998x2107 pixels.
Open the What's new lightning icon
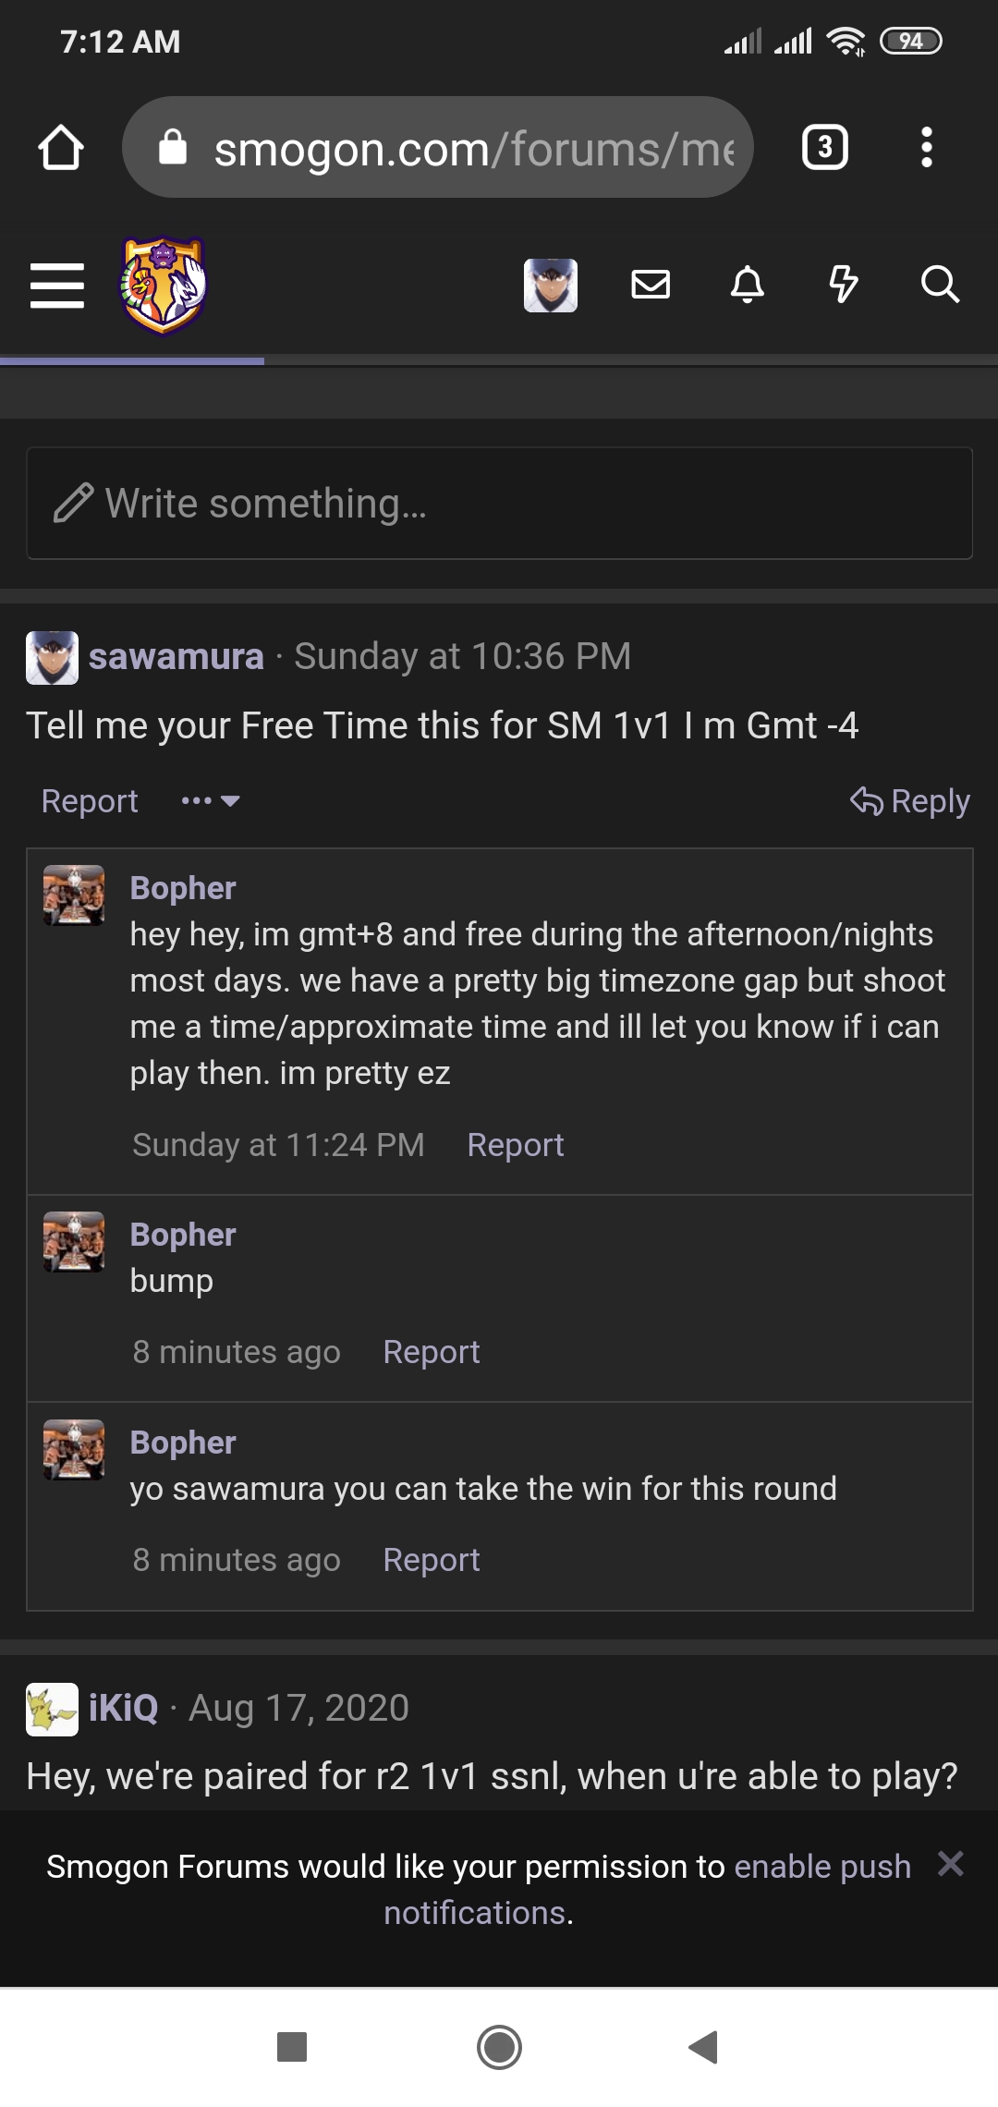(x=843, y=285)
